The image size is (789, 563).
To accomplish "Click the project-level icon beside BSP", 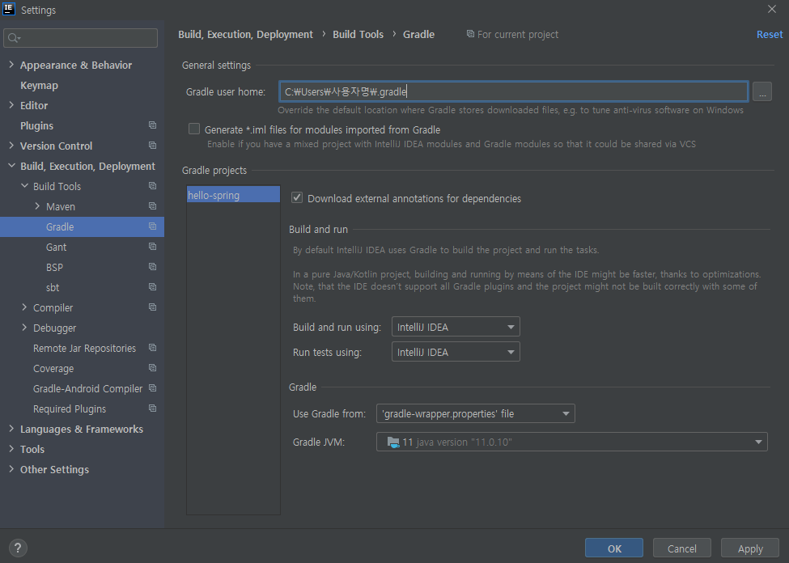I will (x=152, y=267).
